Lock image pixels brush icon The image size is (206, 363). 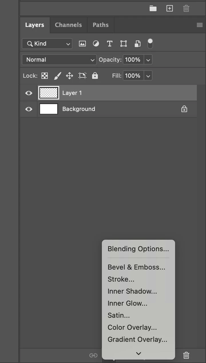click(57, 76)
